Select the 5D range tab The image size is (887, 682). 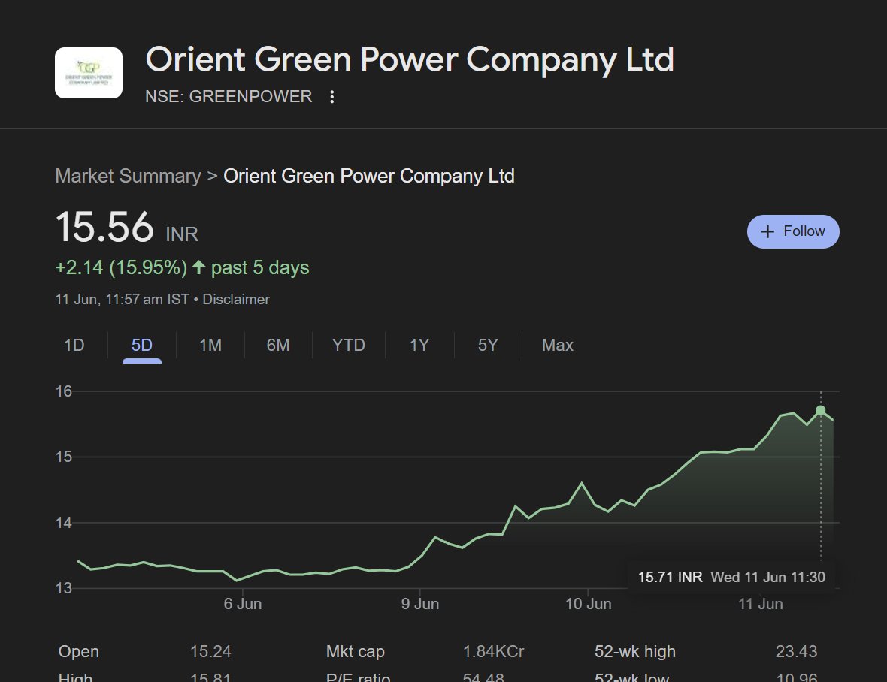coord(142,346)
